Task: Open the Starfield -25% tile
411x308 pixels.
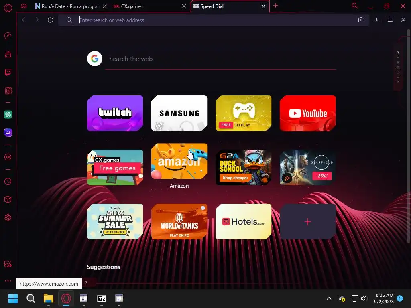Action: coord(308,167)
